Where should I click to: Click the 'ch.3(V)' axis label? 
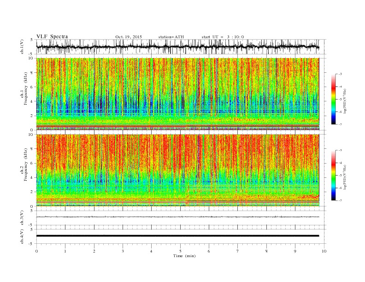click(x=22, y=218)
